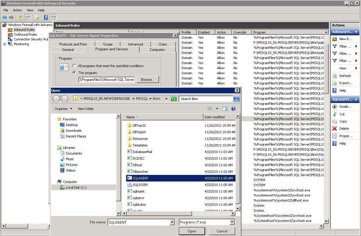Screen dimensions: 361x236
Task: Click Export List in the Actions pane
Action: coord(346,83)
